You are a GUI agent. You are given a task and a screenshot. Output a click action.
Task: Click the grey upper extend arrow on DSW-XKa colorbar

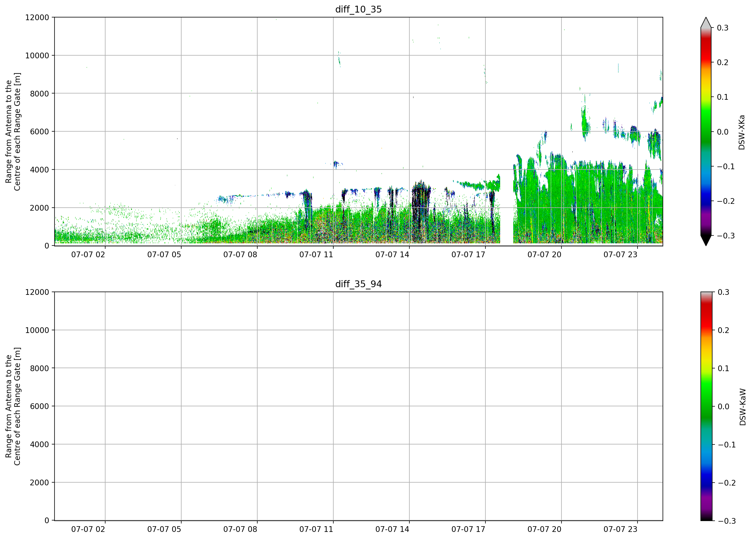click(x=706, y=23)
